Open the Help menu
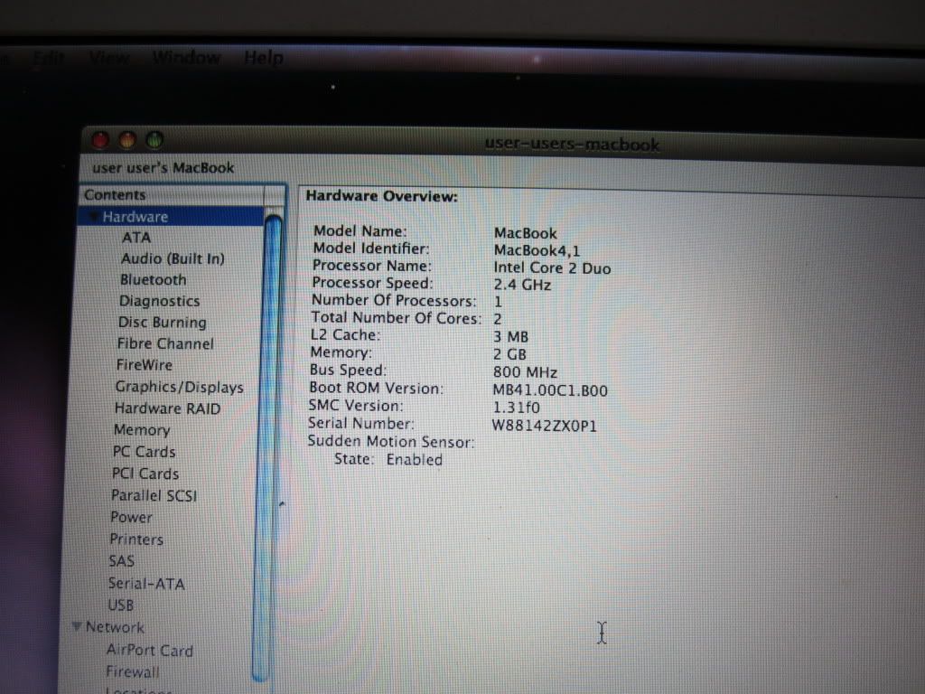The width and height of the screenshot is (925, 694). point(264,58)
